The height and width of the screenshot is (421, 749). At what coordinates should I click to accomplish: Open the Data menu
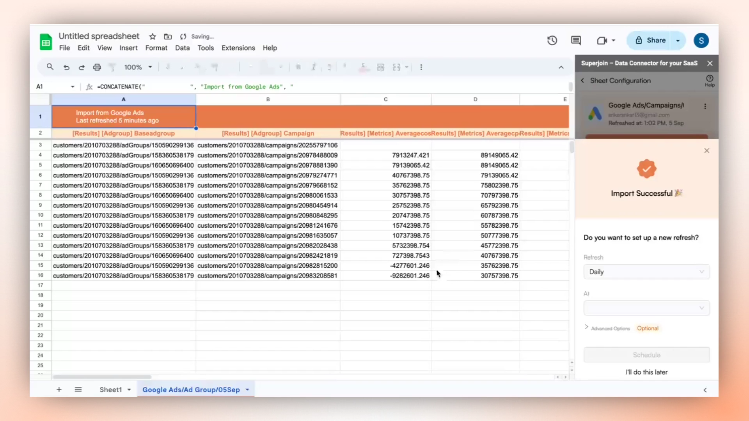click(182, 48)
